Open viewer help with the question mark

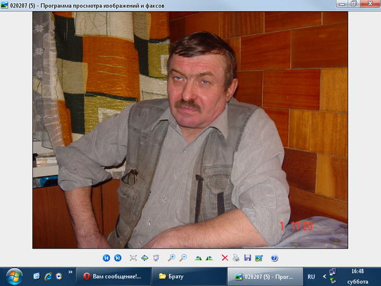[274, 258]
